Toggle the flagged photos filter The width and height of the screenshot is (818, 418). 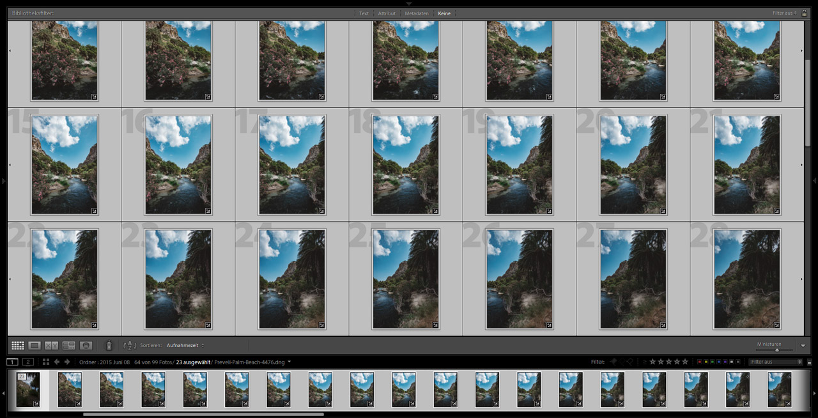tap(613, 362)
